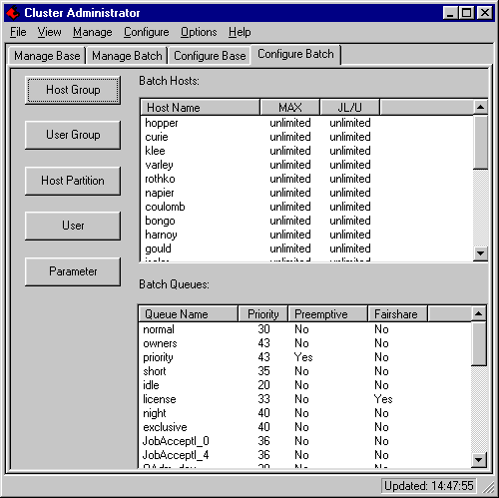Sort by the Host Name column header
This screenshot has width=499, height=498.
click(x=201, y=107)
